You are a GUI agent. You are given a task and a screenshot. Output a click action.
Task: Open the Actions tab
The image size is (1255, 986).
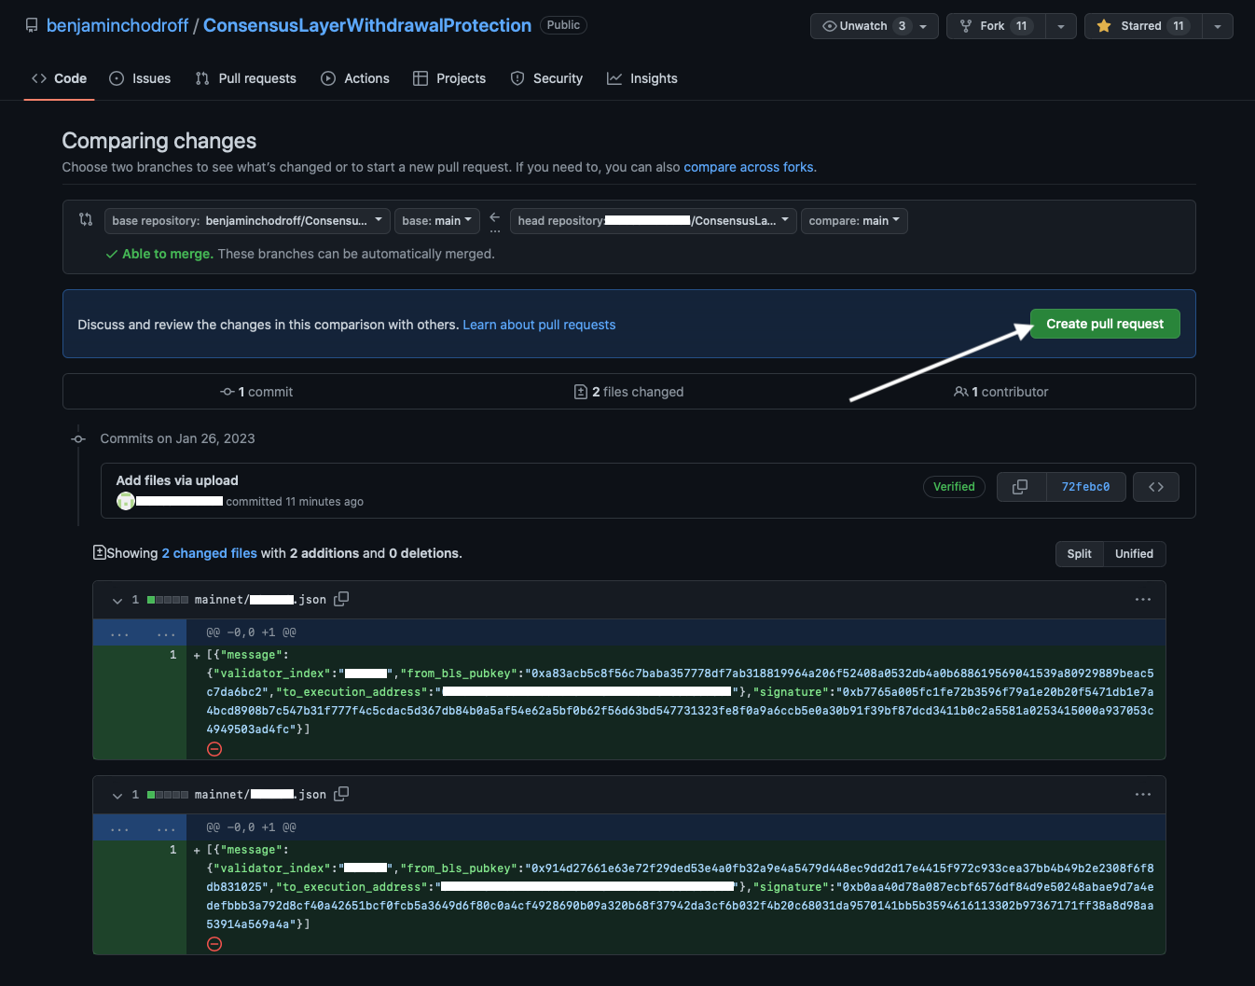point(355,78)
